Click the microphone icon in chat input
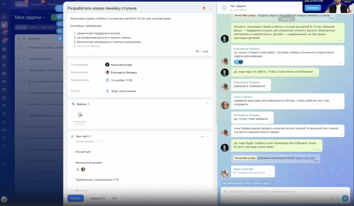This screenshot has height=206, width=354. click(x=337, y=198)
